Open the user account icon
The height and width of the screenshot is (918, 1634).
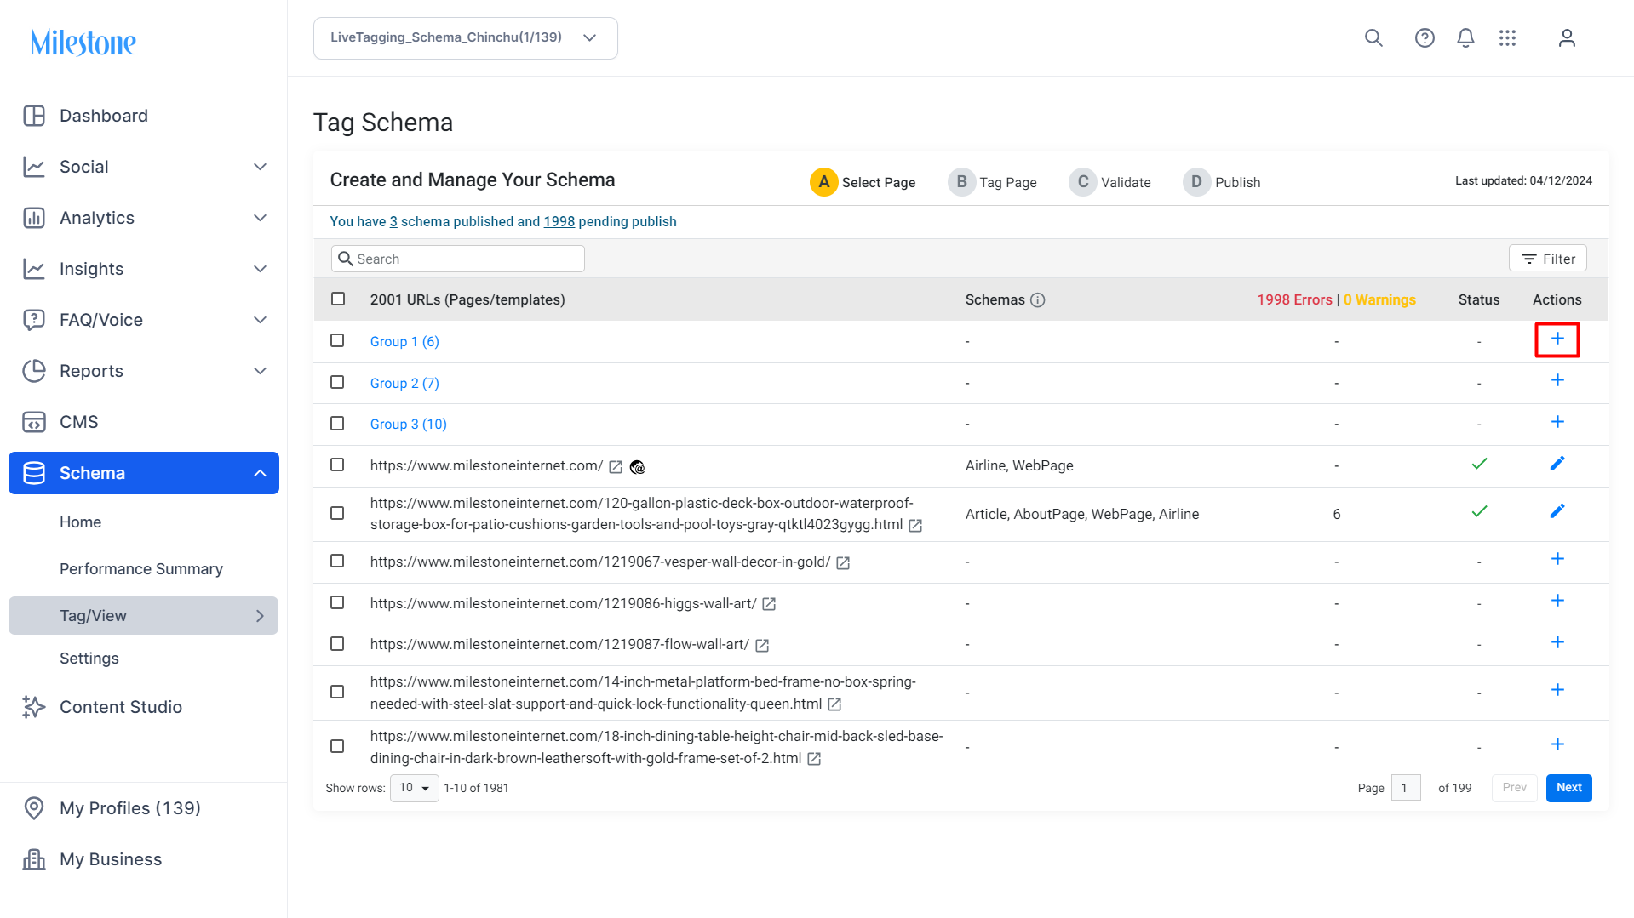[x=1567, y=38]
